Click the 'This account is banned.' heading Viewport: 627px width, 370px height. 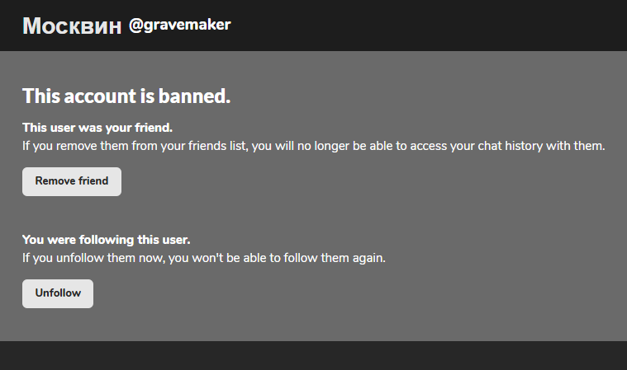pos(126,96)
